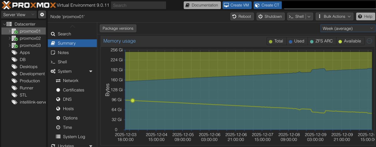Click the magnifier icon beside Search
The image size is (376, 147).
(53, 34)
